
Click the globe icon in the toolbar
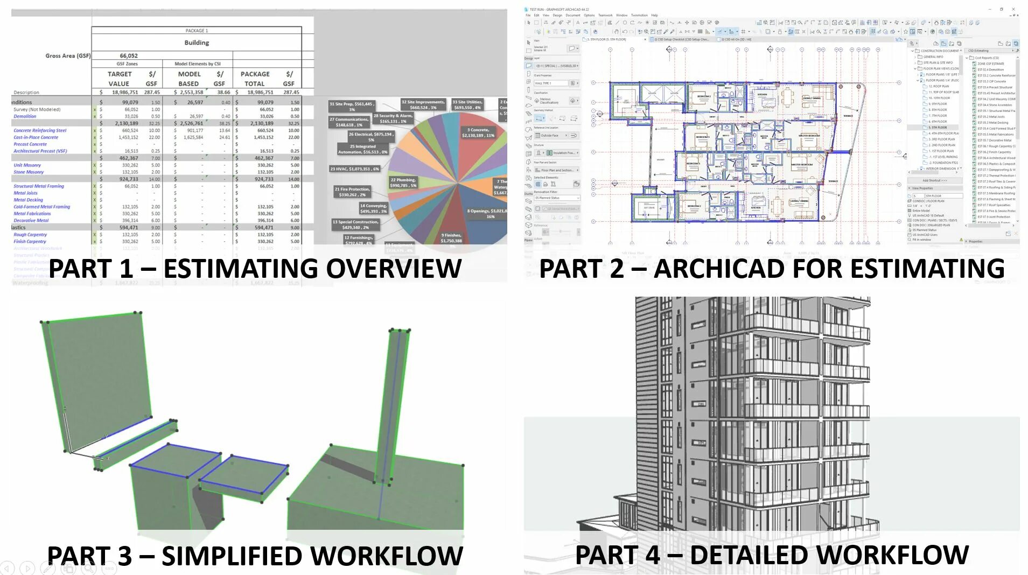coord(932,31)
